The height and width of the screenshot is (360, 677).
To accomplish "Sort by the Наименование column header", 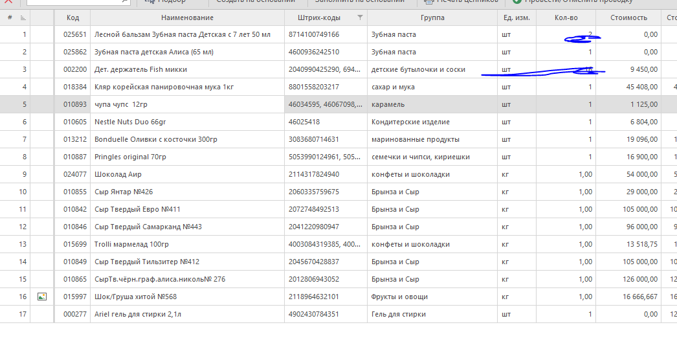I will [187, 17].
